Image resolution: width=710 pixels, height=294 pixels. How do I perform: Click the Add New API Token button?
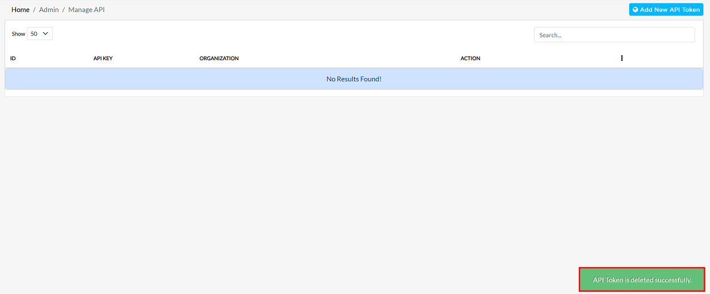(666, 10)
